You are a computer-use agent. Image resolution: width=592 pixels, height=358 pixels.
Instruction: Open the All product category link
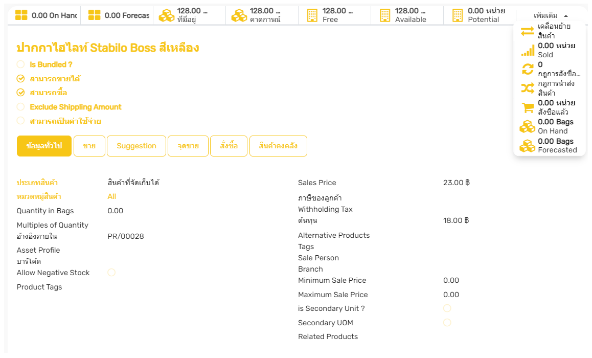(112, 196)
